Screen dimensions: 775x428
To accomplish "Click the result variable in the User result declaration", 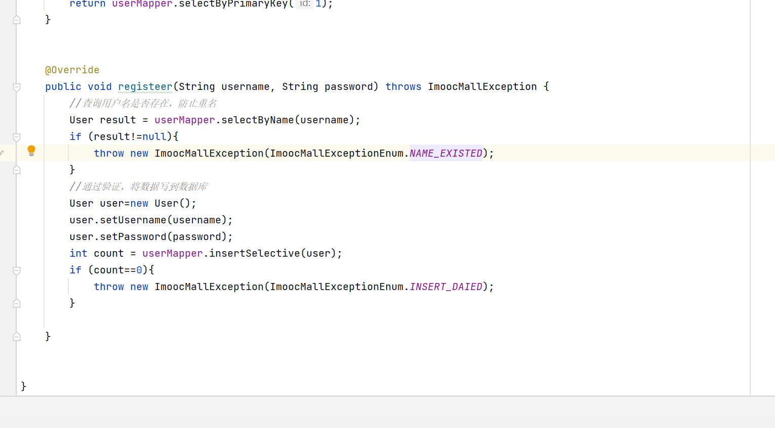I will point(118,120).
